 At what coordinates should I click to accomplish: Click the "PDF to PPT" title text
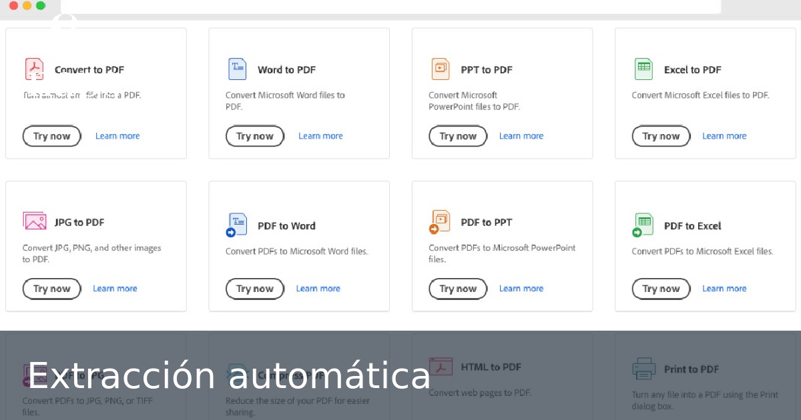tap(487, 222)
